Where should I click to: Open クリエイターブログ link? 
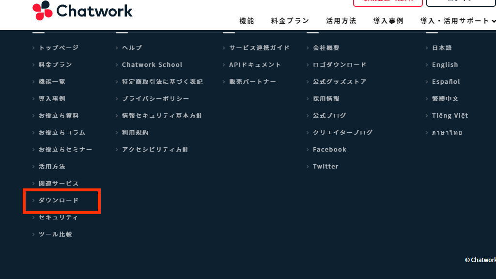tap(343, 133)
